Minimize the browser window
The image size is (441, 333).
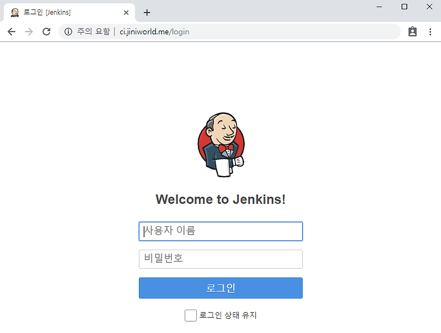[379, 7]
